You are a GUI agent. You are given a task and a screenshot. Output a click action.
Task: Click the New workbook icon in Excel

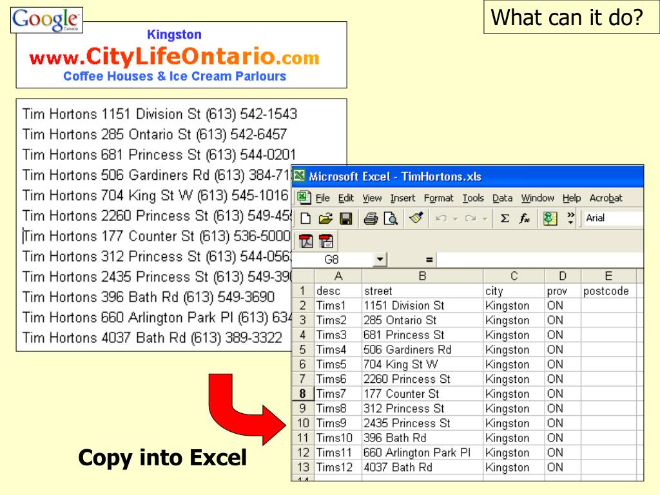pyautogui.click(x=306, y=218)
